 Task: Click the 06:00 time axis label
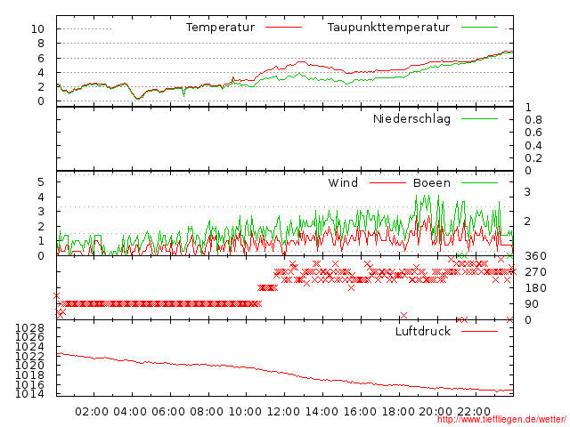168,412
